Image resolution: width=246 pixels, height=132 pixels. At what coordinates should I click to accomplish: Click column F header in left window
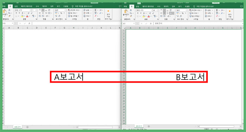click(x=55, y=28)
